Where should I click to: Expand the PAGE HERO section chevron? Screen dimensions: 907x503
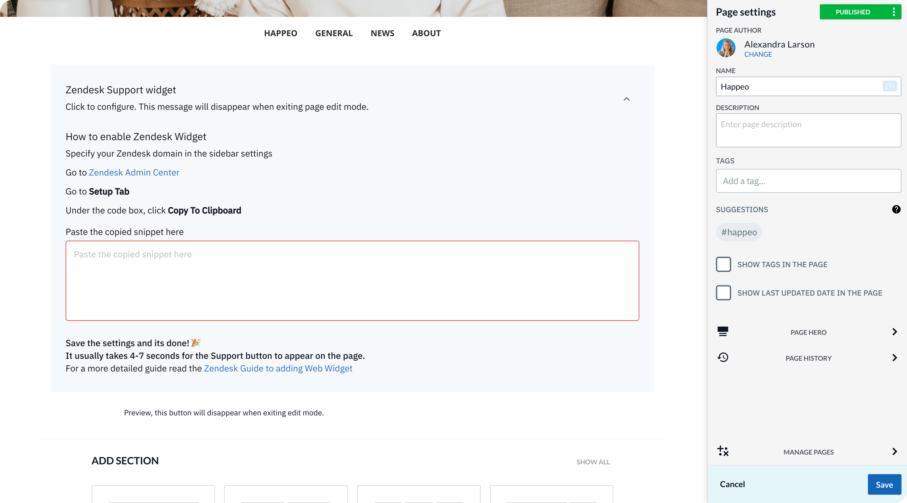[894, 332]
